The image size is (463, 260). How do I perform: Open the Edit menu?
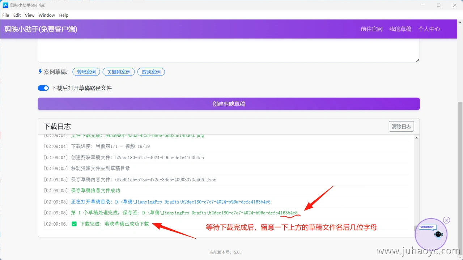click(x=17, y=15)
